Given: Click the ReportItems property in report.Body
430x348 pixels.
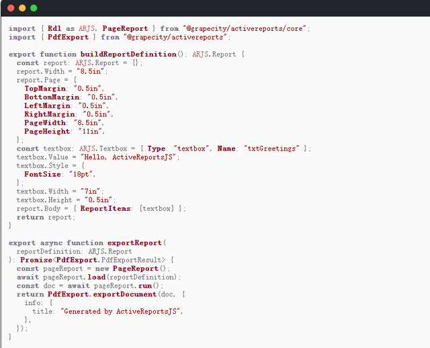Looking at the screenshot, I should click(x=105, y=208).
